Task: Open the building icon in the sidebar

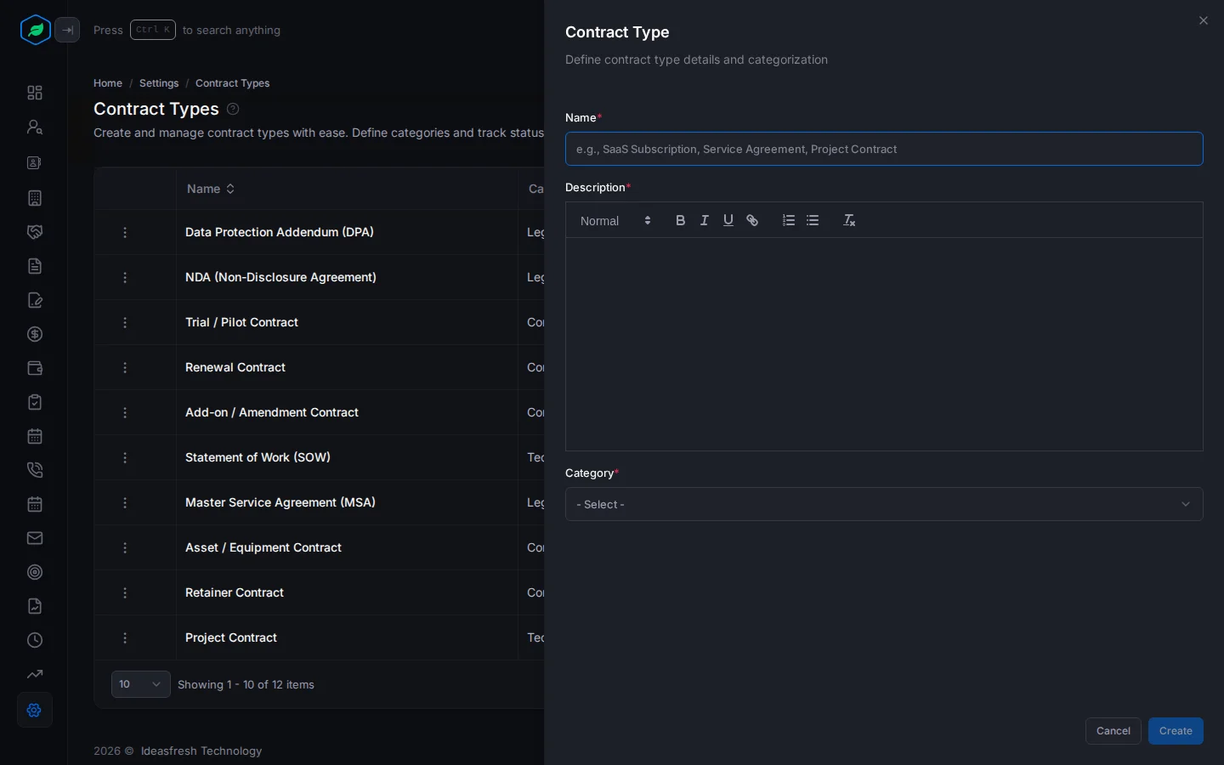Action: click(x=35, y=198)
